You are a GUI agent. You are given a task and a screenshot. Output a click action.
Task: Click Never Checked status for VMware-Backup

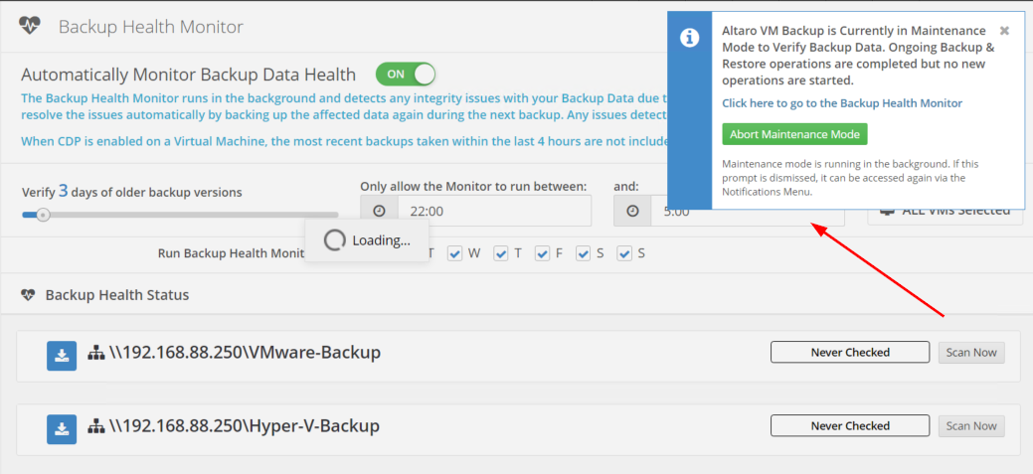(x=850, y=352)
